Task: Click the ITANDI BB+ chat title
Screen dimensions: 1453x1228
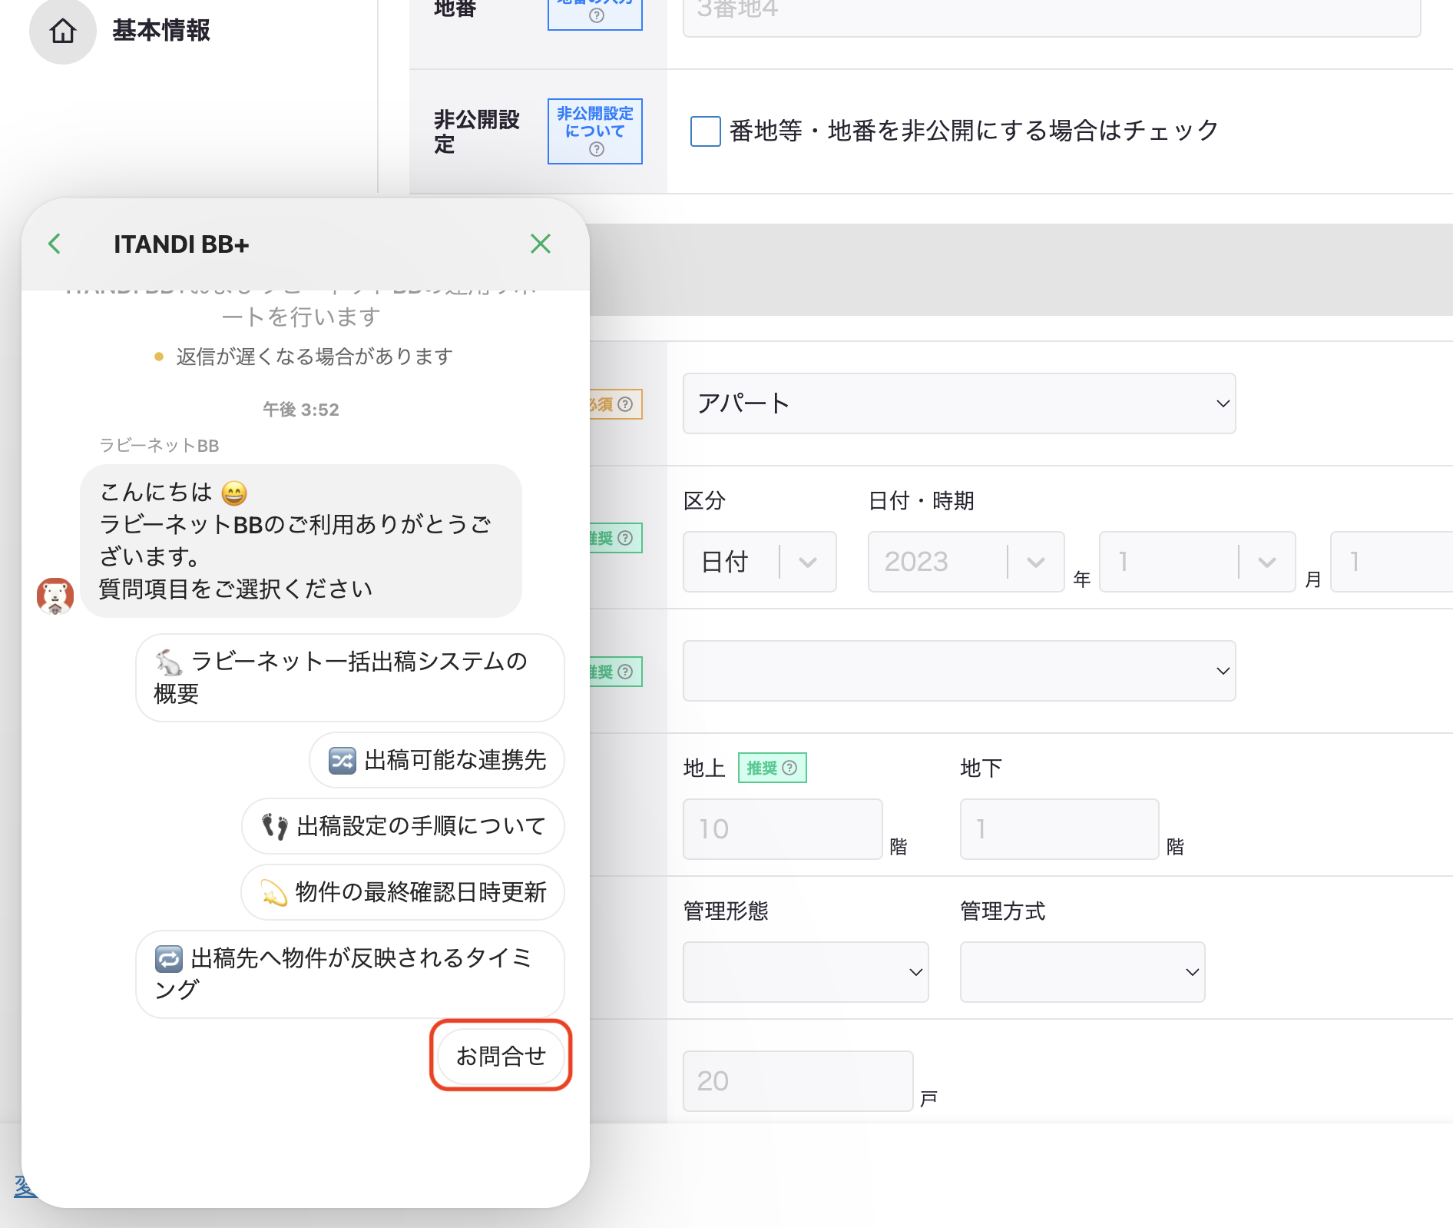Action: coord(181,244)
